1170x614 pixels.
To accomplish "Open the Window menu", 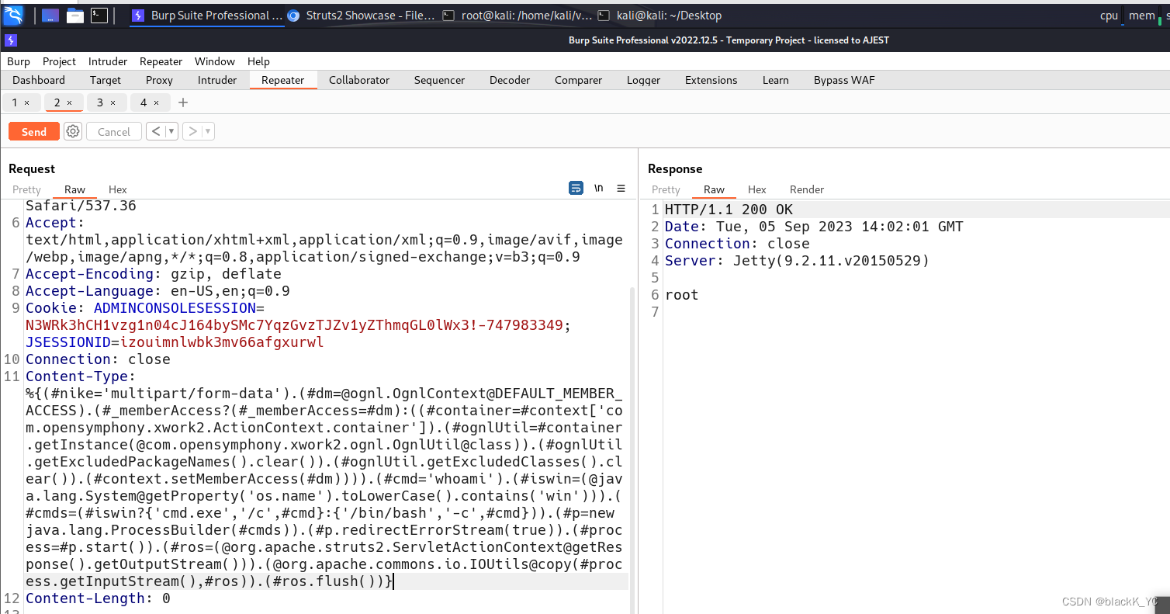I will pos(215,61).
